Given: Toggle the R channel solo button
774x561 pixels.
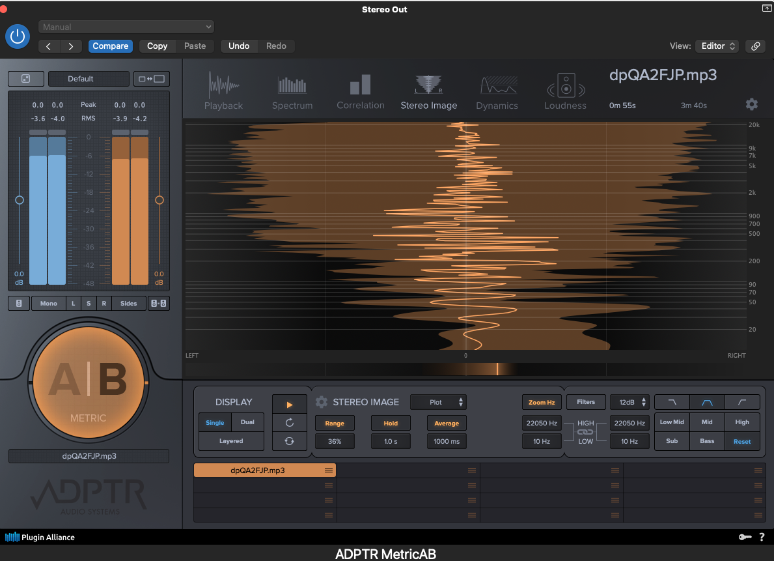Looking at the screenshot, I should [x=104, y=304].
